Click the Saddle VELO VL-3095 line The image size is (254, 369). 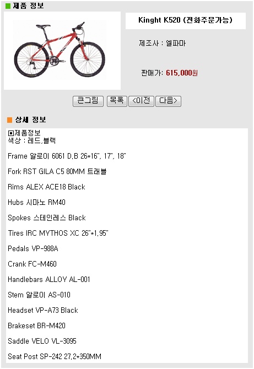42,341
